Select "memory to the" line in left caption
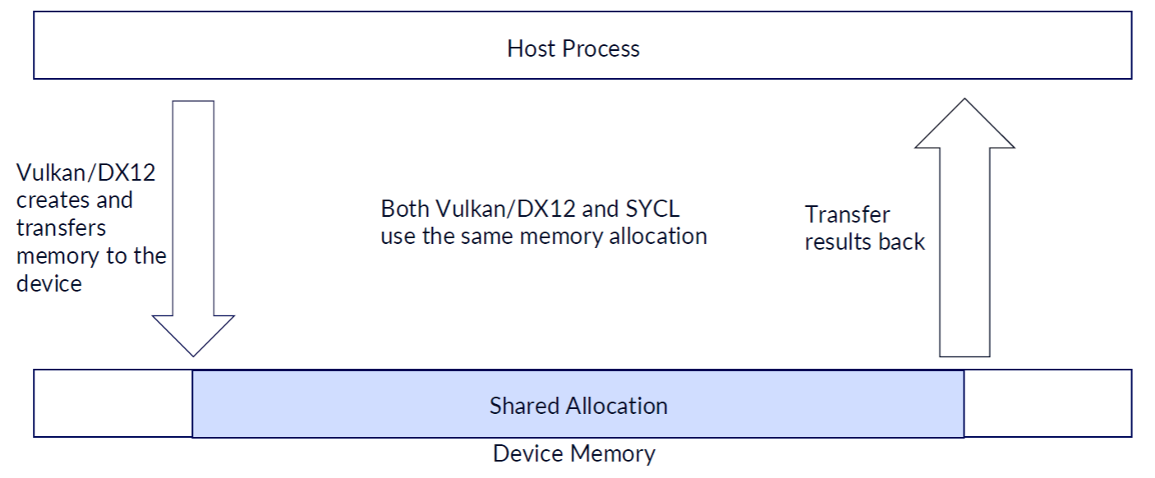Viewport: 1155px width, 478px height. tap(91, 256)
